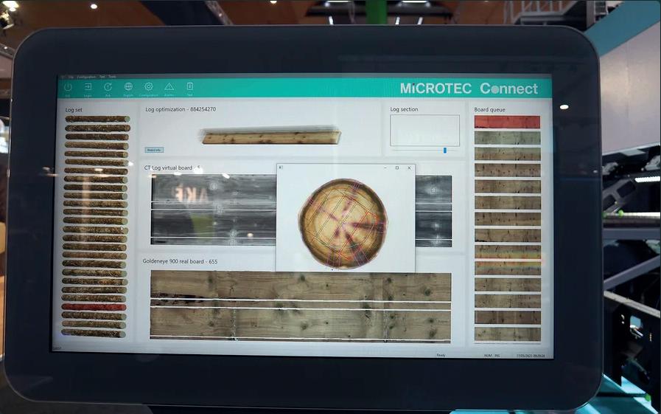Open the Alarms warning triangle icon
661x414 pixels.
click(x=169, y=86)
